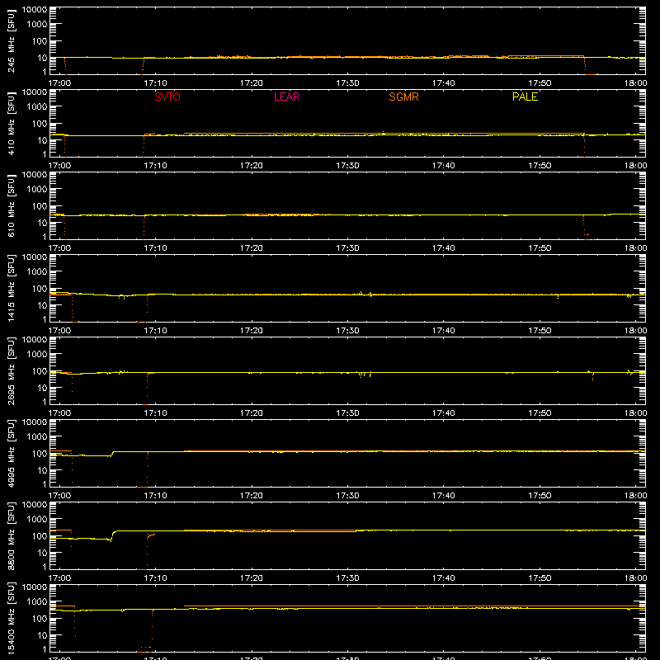
Task: Click the 17:50 label under the 8800 MHz plot
Action: point(540,578)
